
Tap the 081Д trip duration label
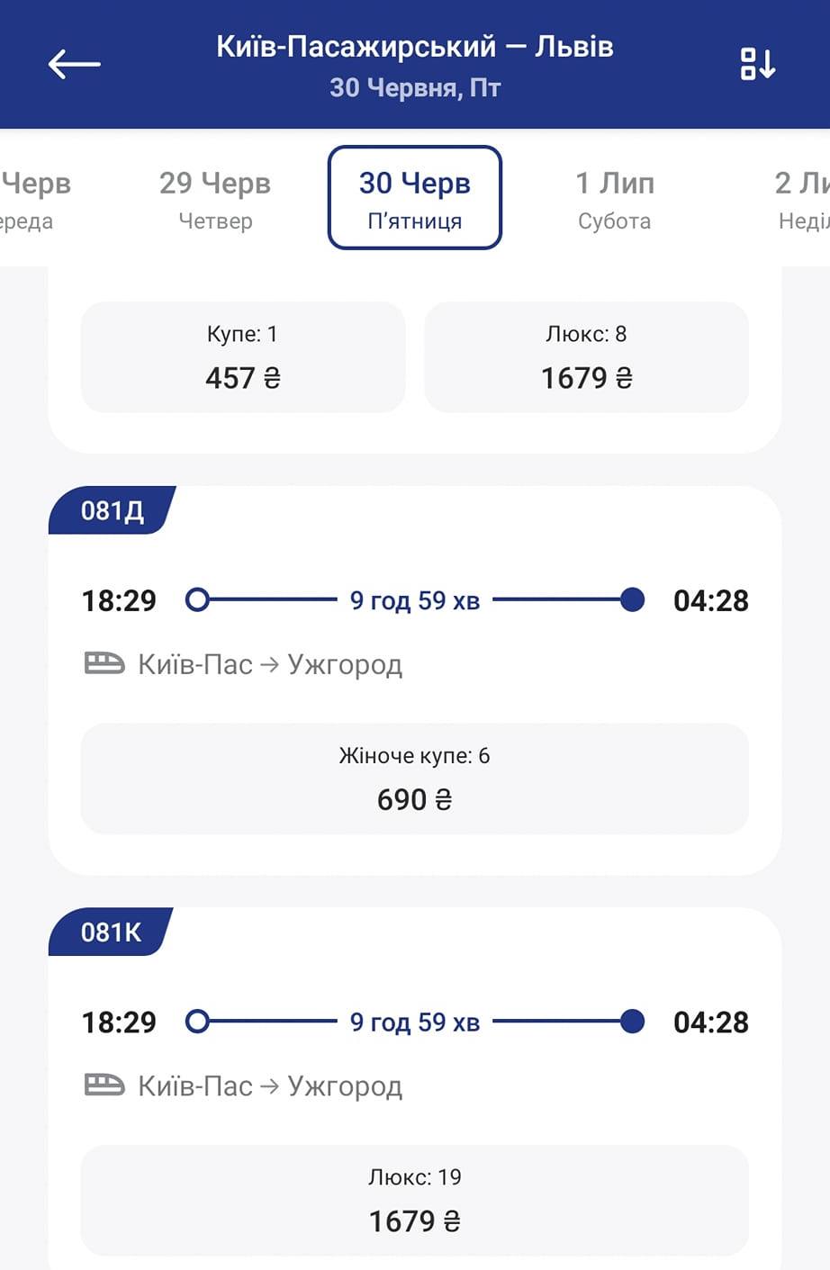(414, 600)
